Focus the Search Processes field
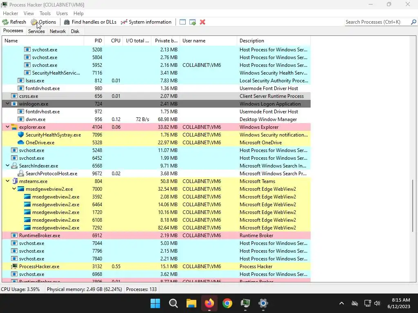 [x=377, y=22]
